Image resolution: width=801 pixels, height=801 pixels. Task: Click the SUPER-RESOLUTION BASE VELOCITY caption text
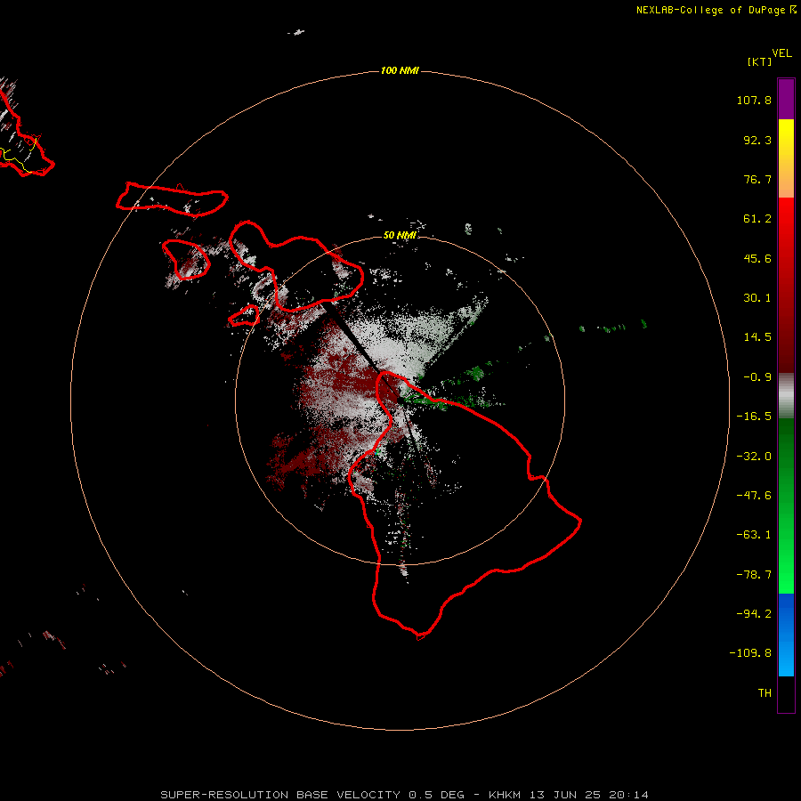(280, 795)
